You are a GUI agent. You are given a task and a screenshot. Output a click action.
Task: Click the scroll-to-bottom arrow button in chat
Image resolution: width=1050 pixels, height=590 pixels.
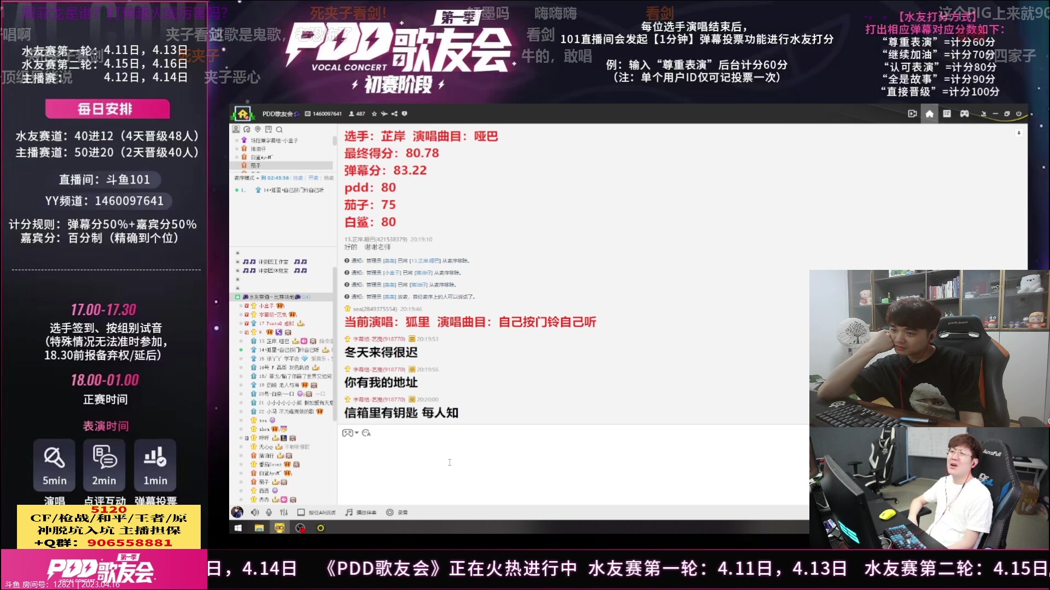pos(1018,133)
